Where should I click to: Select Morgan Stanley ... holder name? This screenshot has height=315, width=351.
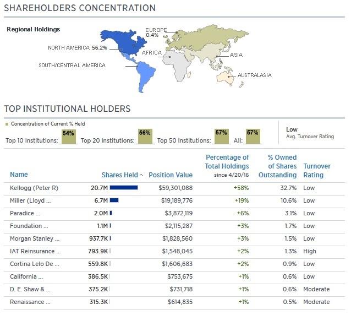(35, 238)
